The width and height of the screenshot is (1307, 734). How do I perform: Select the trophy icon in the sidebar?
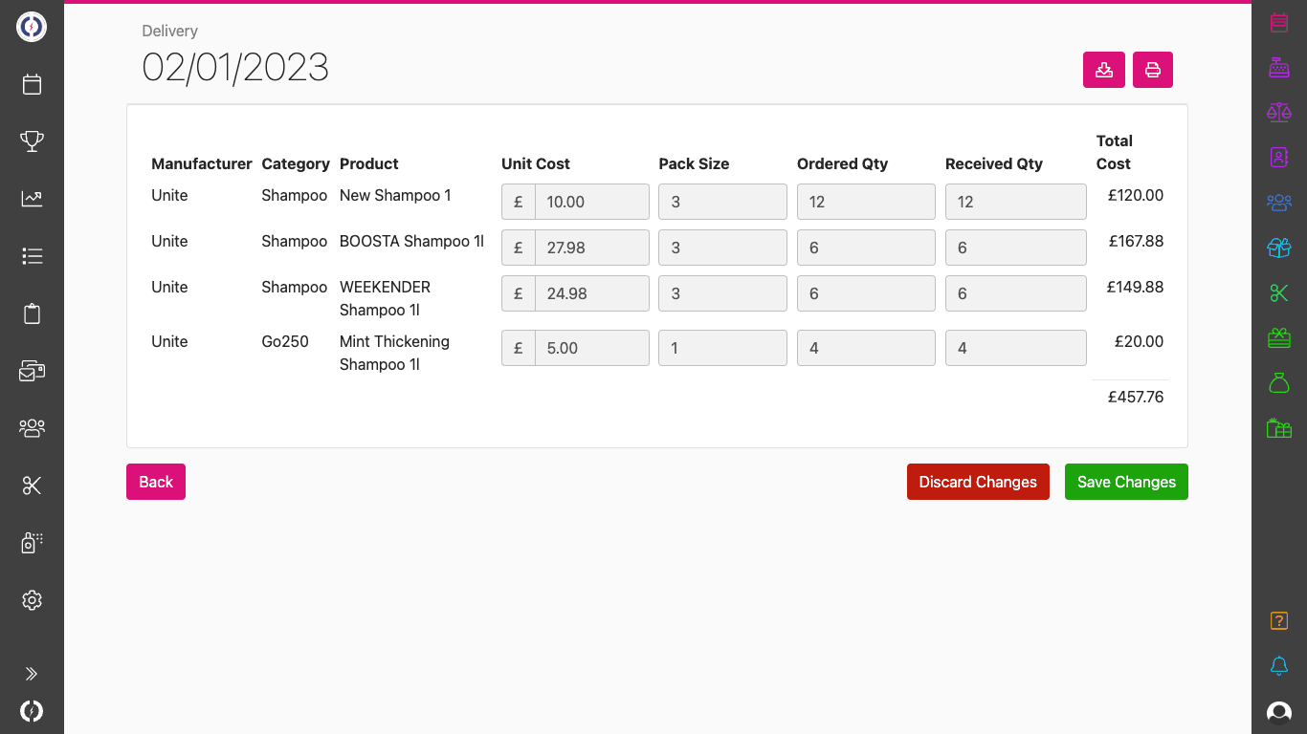click(32, 140)
